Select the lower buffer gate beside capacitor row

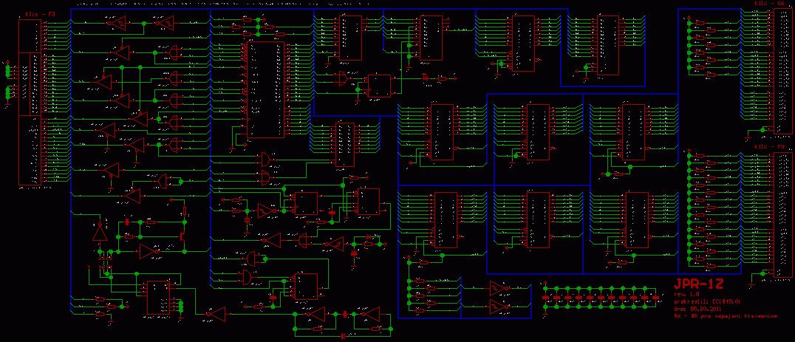pos(499,304)
